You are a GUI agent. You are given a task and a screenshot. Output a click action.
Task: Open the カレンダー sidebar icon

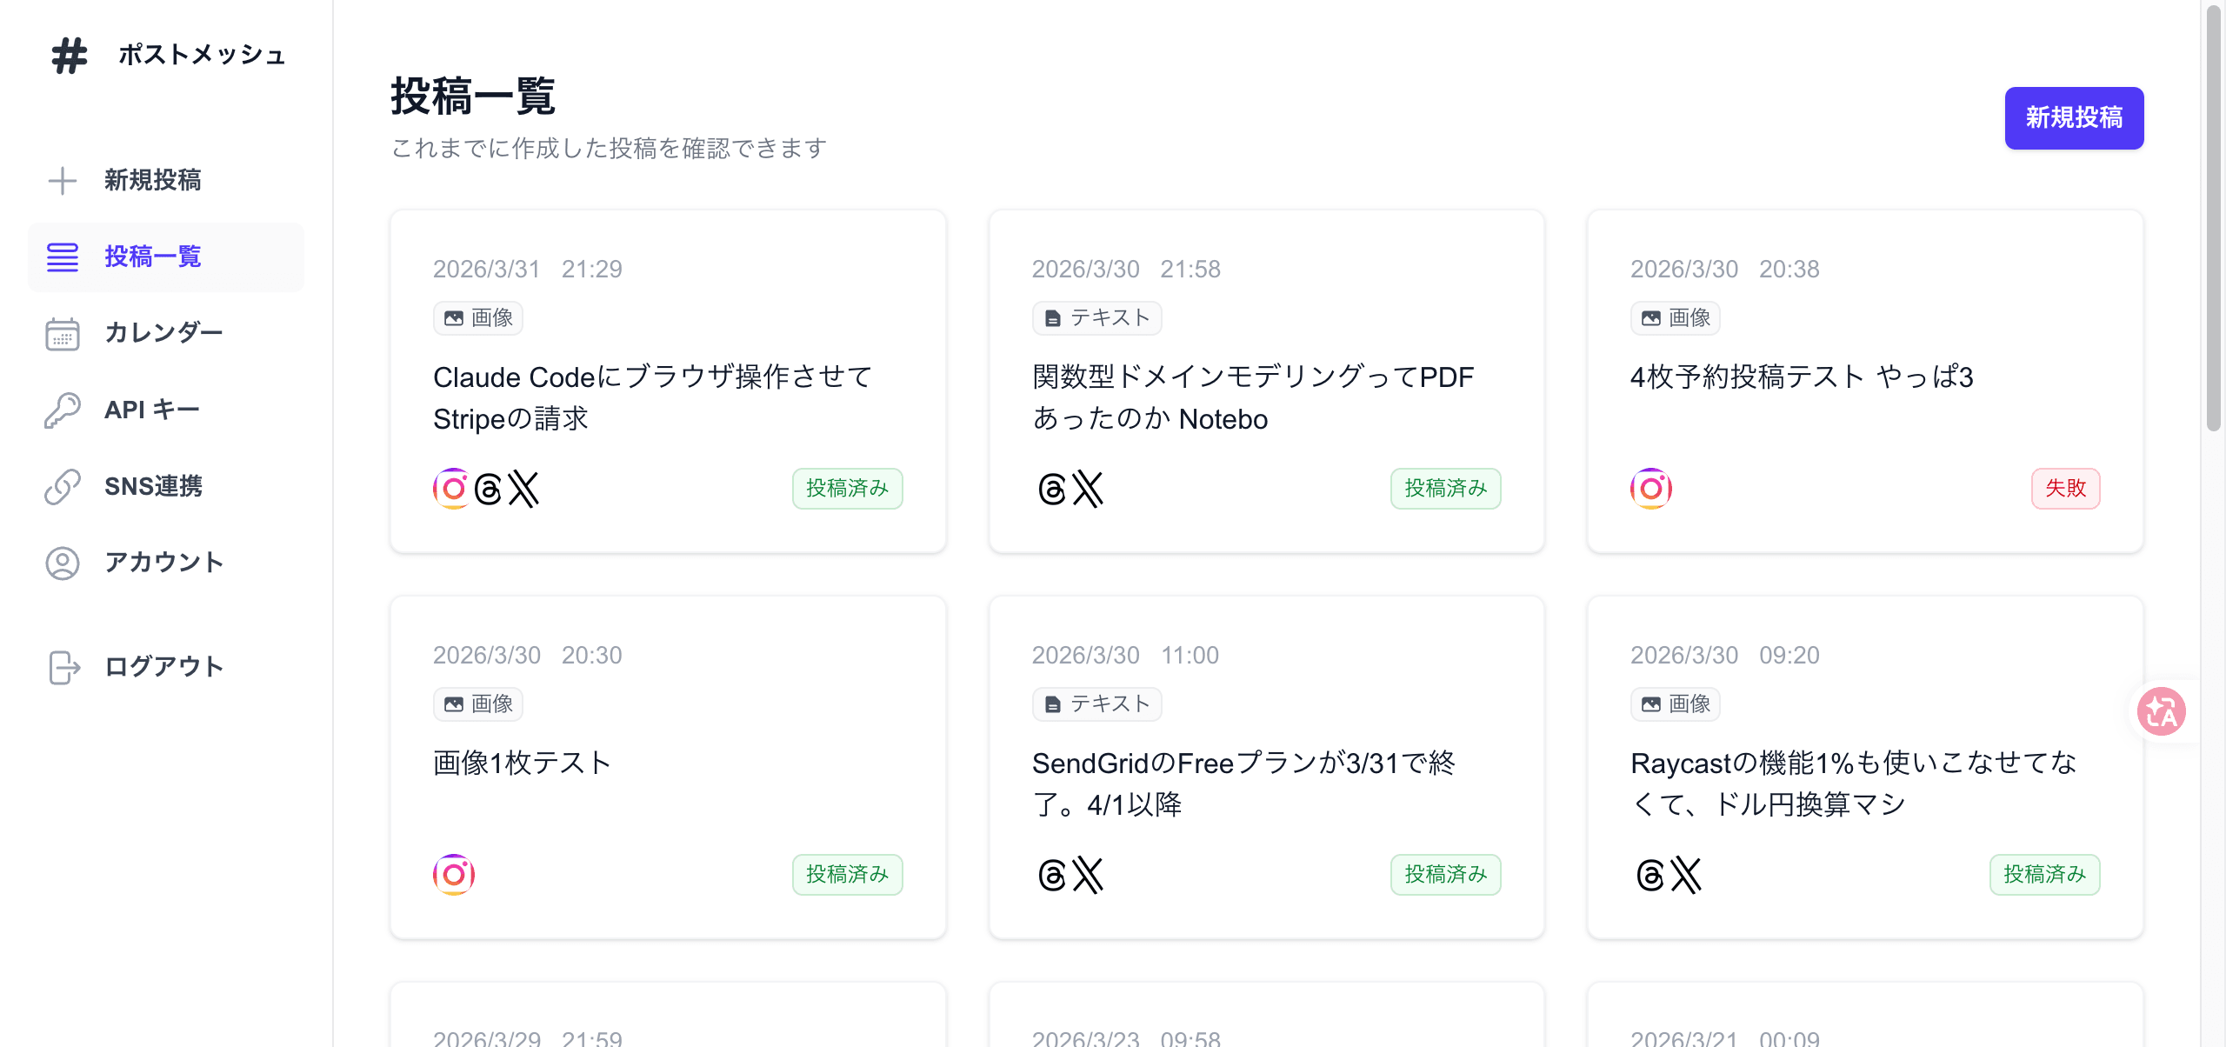click(x=62, y=333)
